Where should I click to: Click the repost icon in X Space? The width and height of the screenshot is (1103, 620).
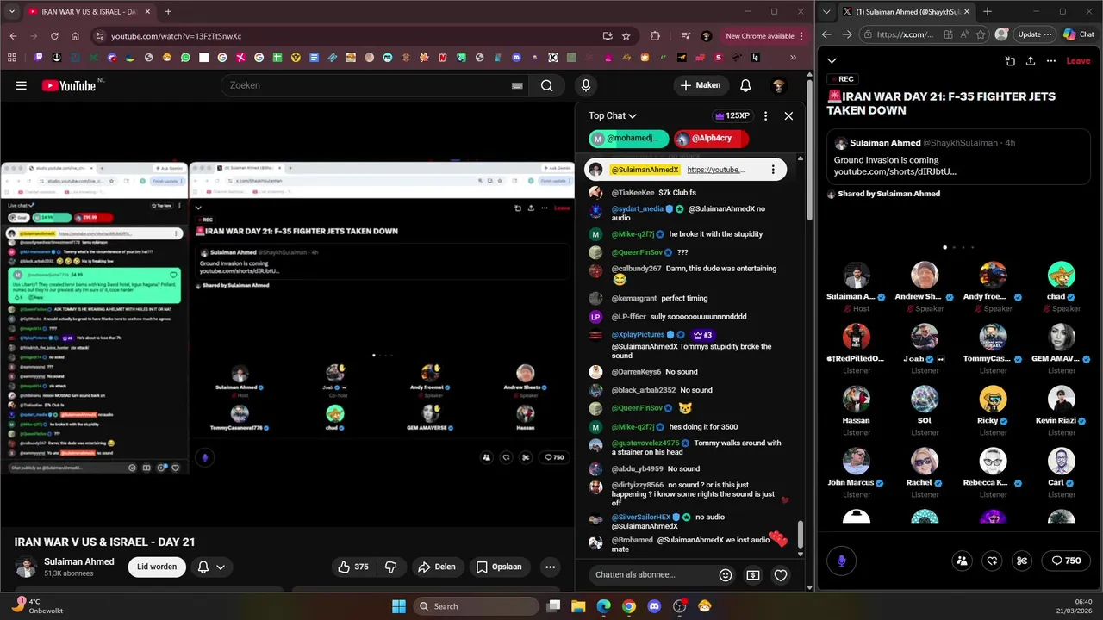992,561
